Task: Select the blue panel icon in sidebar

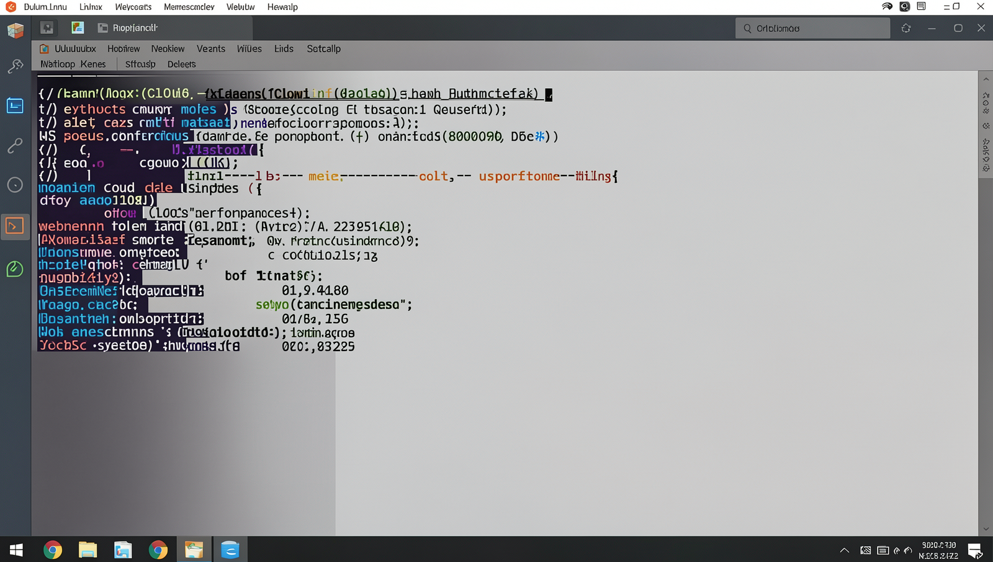Action: click(15, 105)
